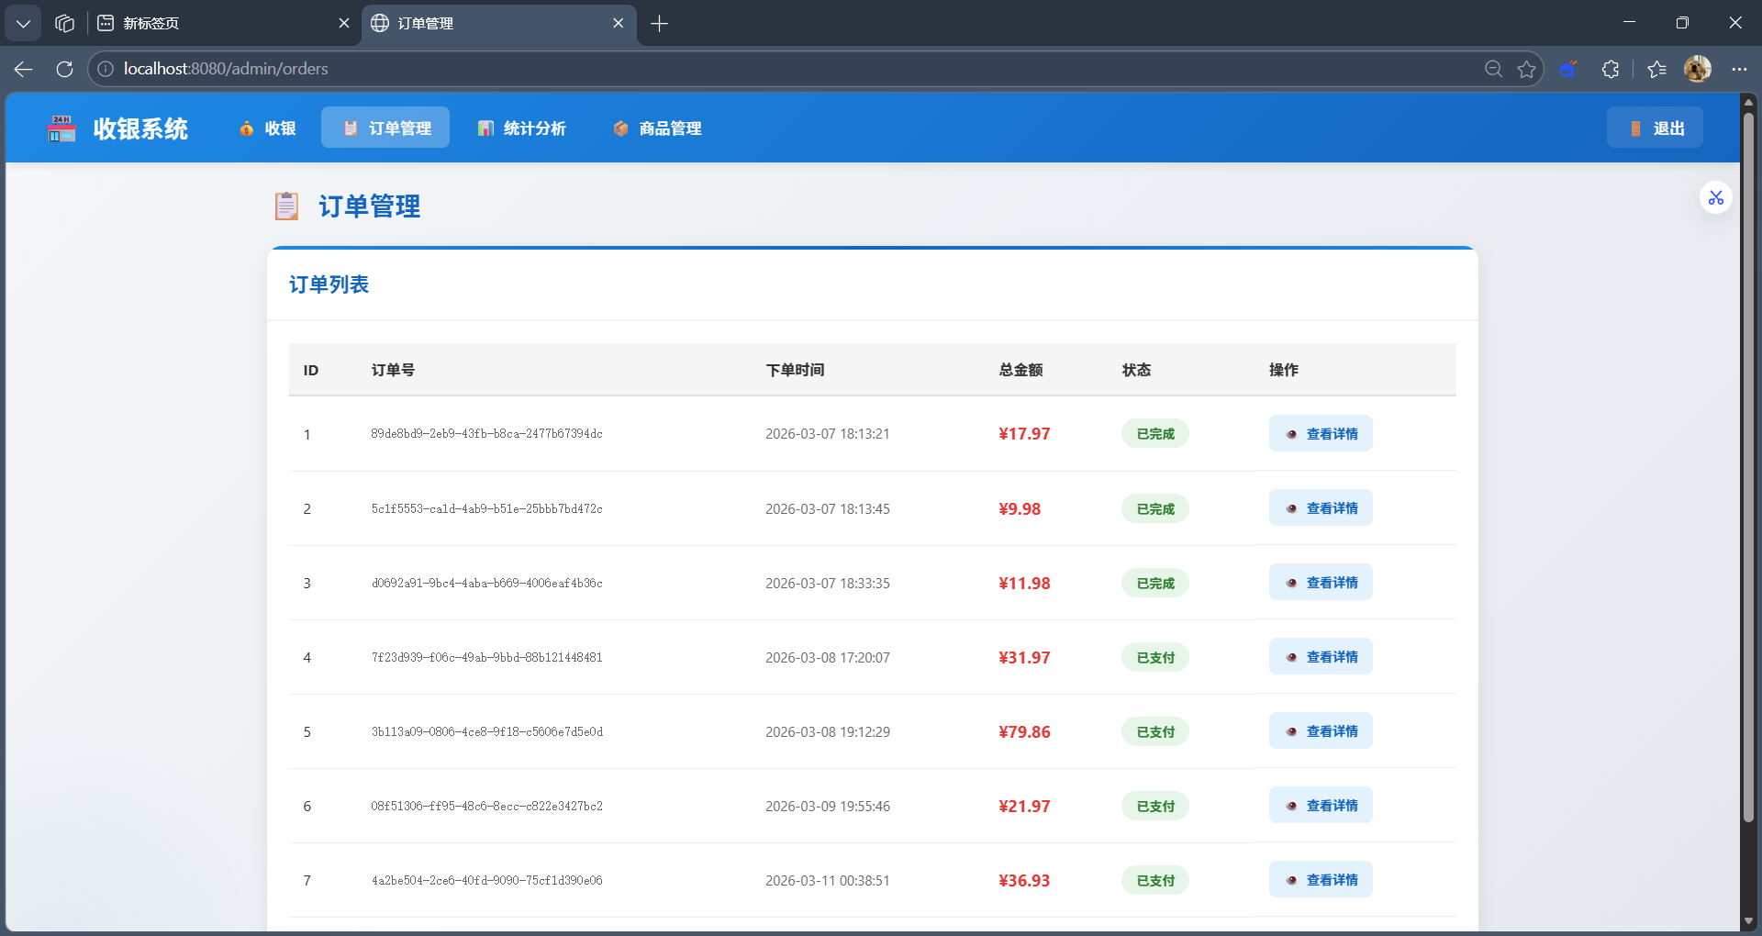The width and height of the screenshot is (1762, 936).
Task: Click the 已完成 status of order 1
Action: [1155, 434]
